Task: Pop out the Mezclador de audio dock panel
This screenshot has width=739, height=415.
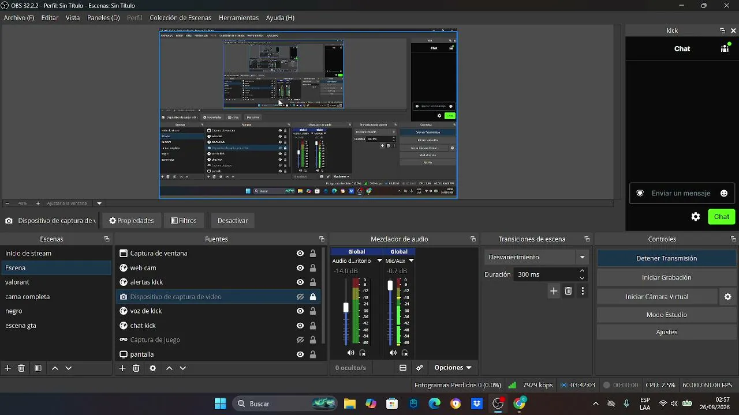Action: (473, 239)
